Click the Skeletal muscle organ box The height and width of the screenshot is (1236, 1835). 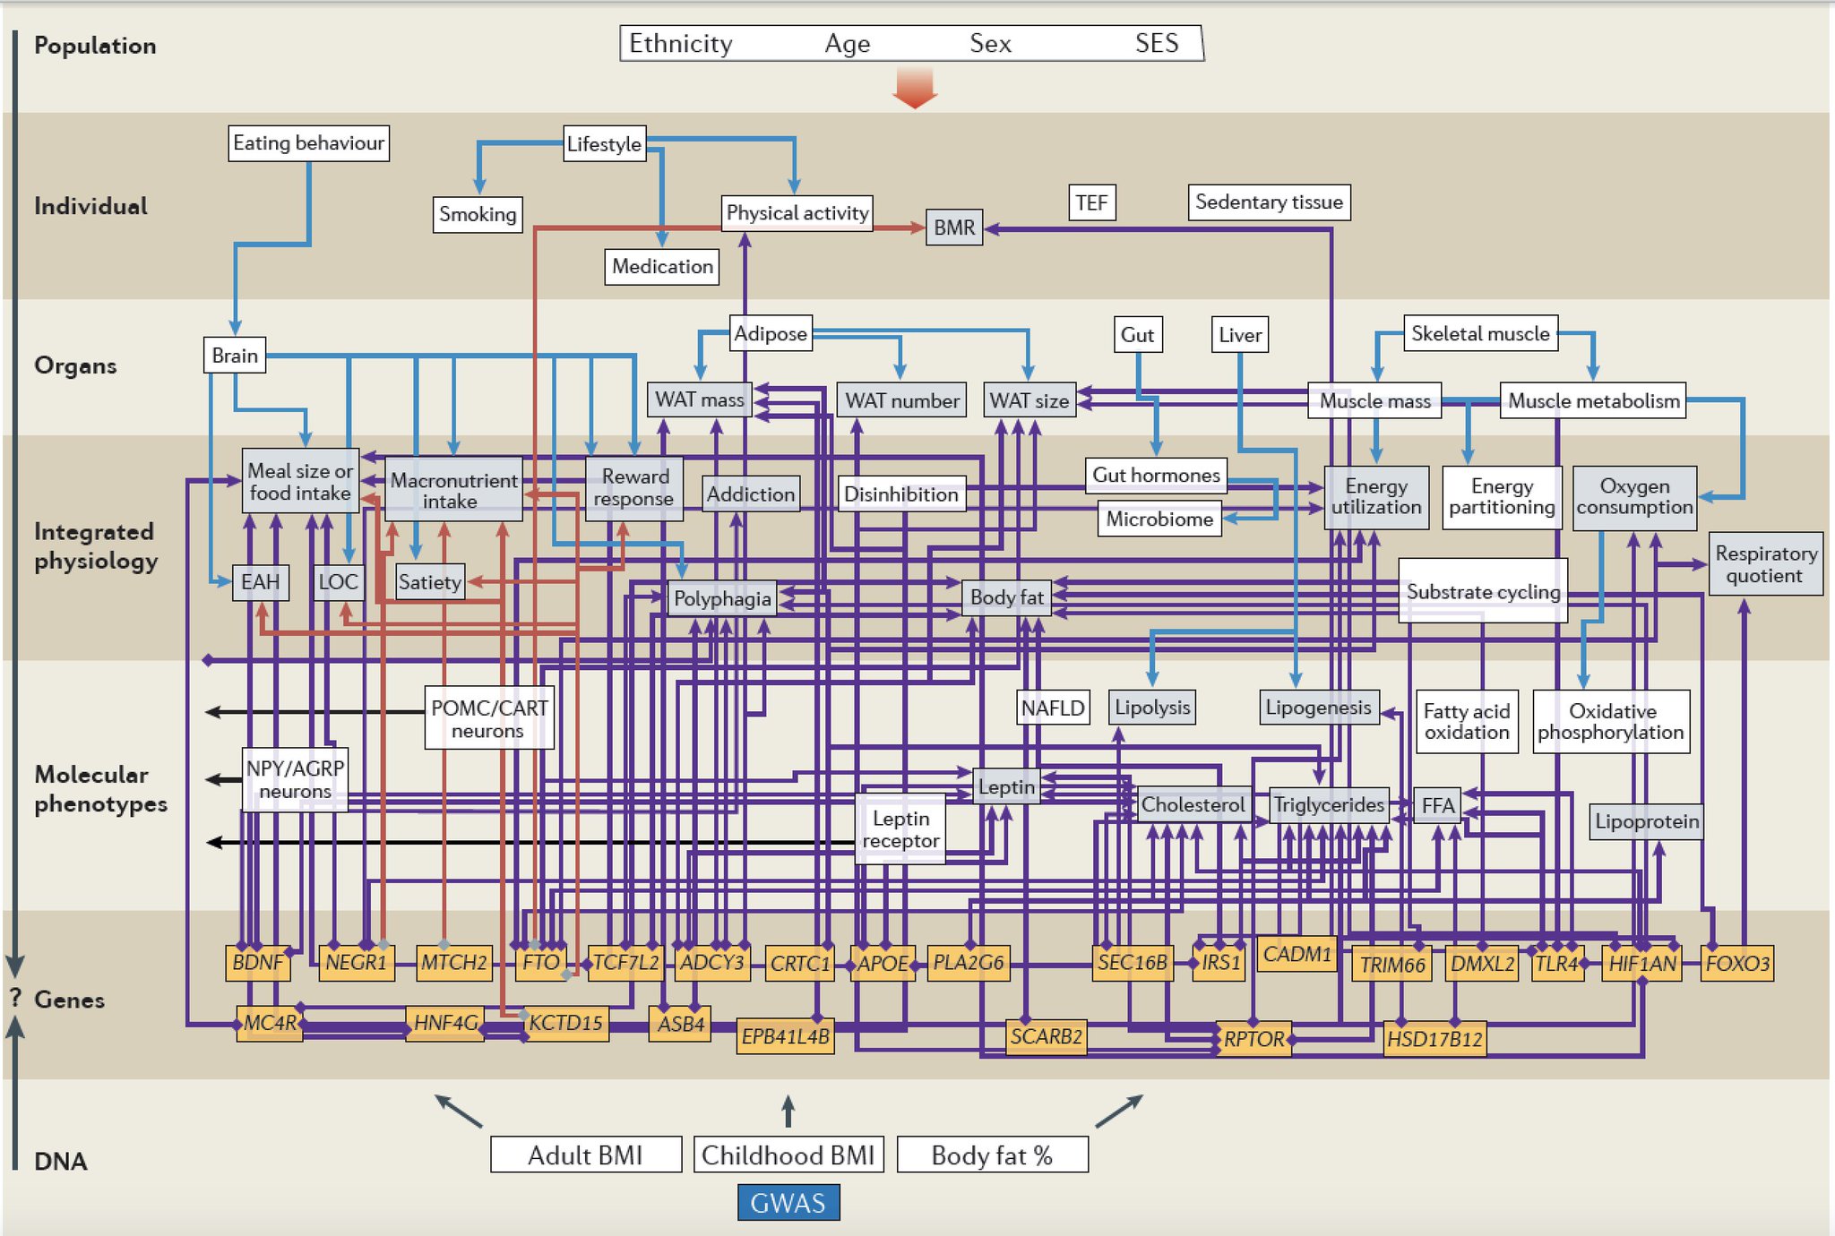click(1480, 333)
